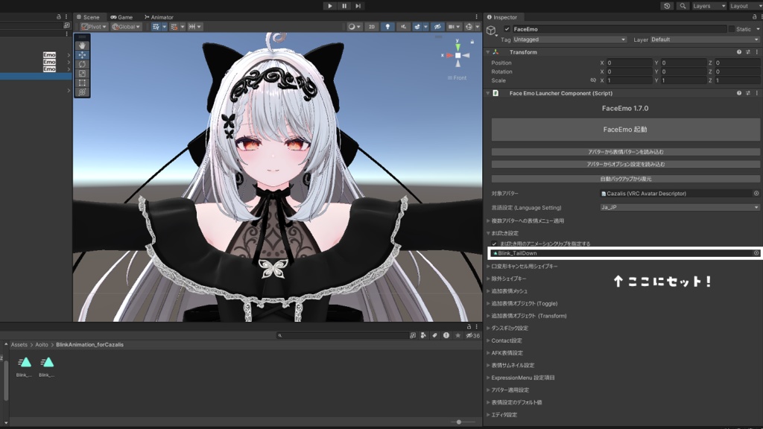Viewport: 763px width, 429px height.
Task: Click Search by Type icon in Project
Action: pos(423,335)
